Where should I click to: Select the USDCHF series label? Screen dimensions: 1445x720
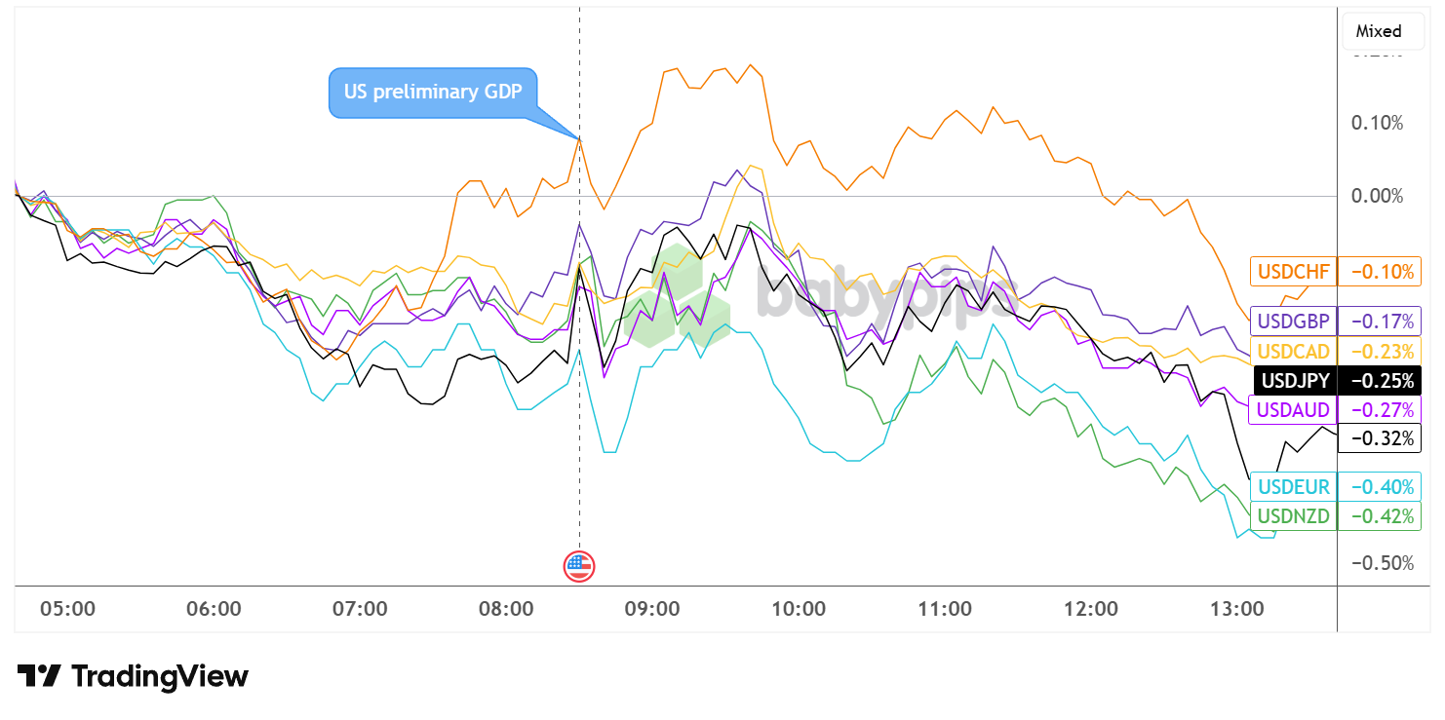1293,272
